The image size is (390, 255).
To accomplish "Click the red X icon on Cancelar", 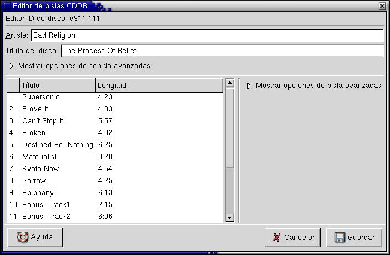I will tap(276, 238).
